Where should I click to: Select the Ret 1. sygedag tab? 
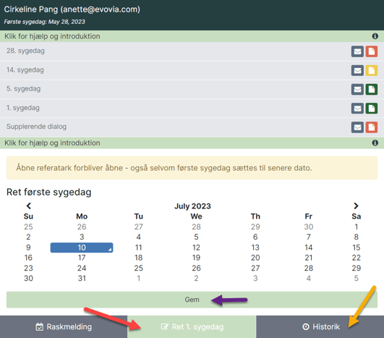pyautogui.click(x=192, y=326)
